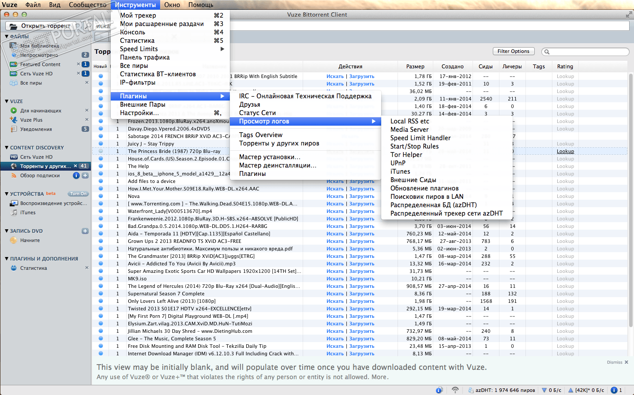The height and width of the screenshot is (395, 634).
Task: Click the disc icon beside 'Начните'
Action: click(x=14, y=240)
